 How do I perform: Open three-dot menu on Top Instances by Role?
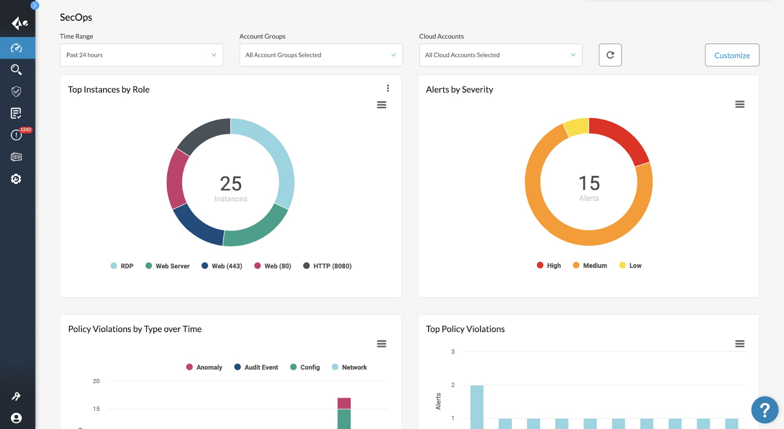pyautogui.click(x=388, y=88)
